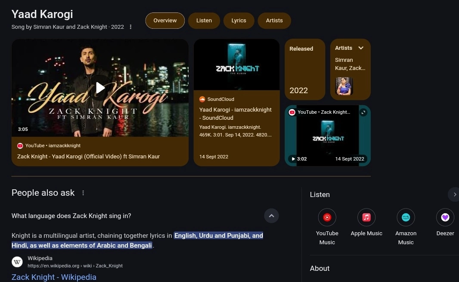
Task: Open People also ask options menu
Action: 83,193
